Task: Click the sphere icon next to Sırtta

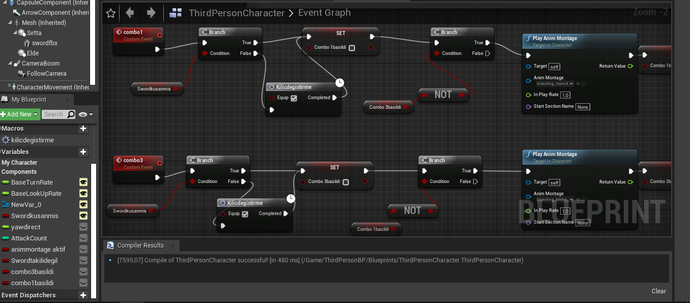Action: click(22, 33)
